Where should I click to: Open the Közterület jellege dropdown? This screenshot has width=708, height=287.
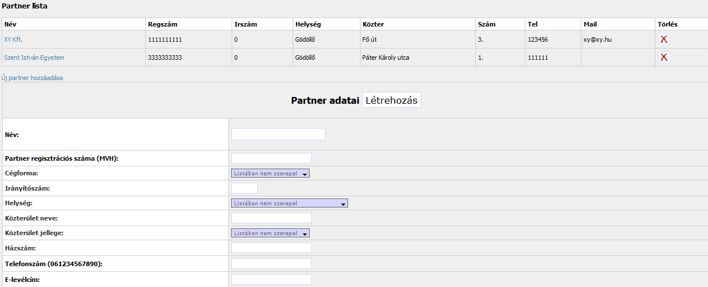point(271,233)
